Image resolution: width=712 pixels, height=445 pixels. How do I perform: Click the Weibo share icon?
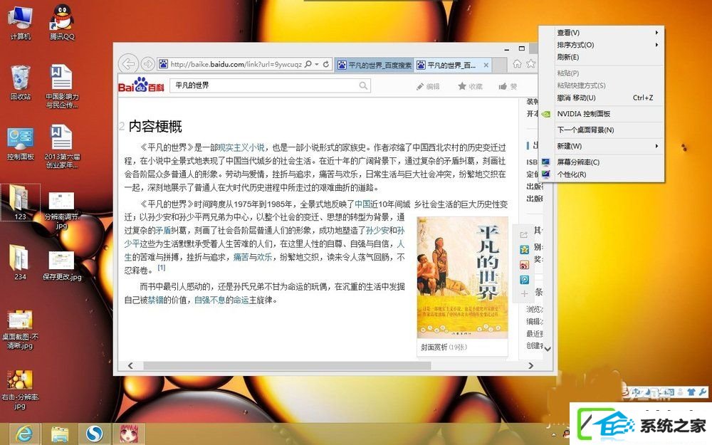(524, 265)
